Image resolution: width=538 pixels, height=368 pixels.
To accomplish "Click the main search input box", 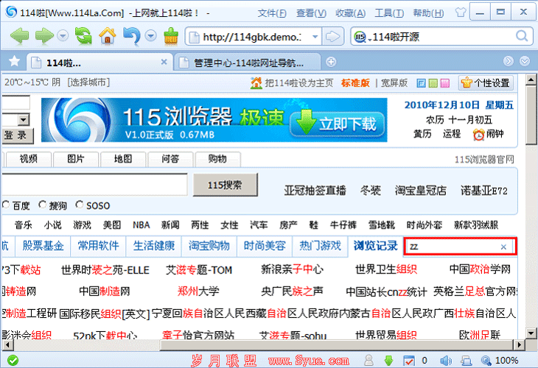I will click(x=94, y=185).
